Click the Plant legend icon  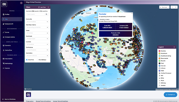click(x=159, y=81)
